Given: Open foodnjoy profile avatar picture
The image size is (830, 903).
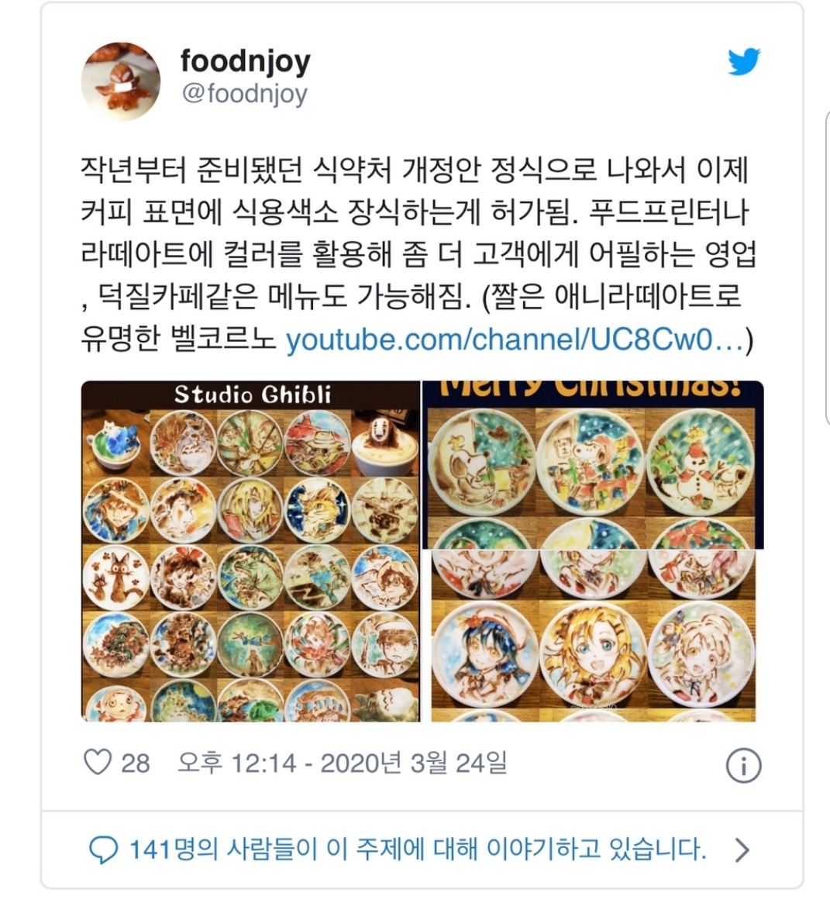Looking at the screenshot, I should [x=120, y=81].
